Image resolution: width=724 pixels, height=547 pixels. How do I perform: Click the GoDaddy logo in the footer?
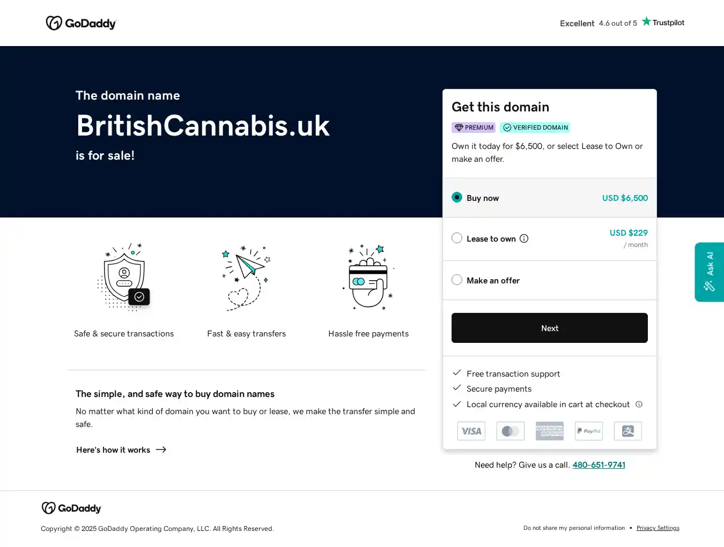pos(71,508)
